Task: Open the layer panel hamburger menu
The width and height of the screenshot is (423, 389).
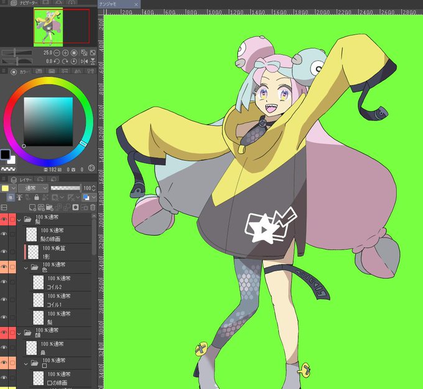Action: 4,179
